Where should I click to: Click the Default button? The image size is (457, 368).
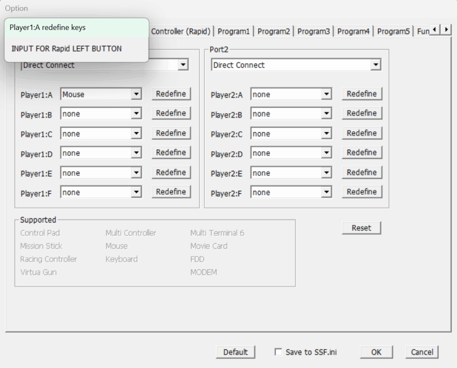(235, 352)
